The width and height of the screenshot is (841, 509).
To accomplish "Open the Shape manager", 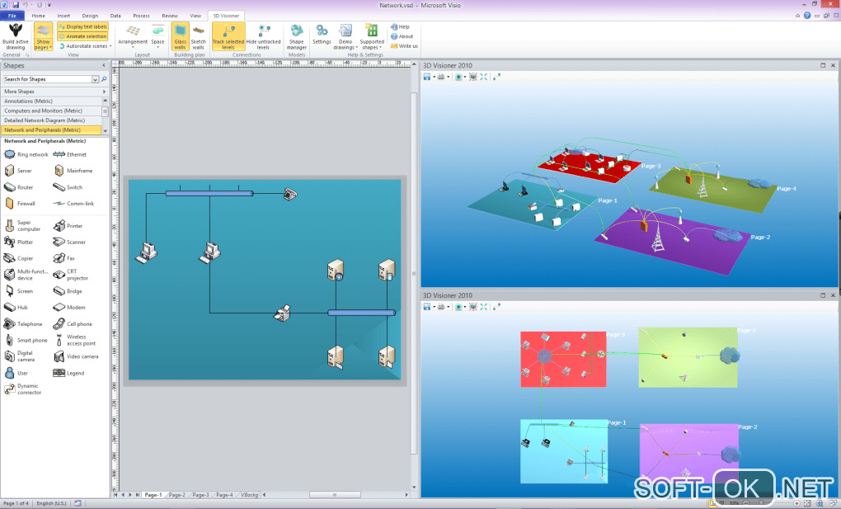I will (x=296, y=36).
